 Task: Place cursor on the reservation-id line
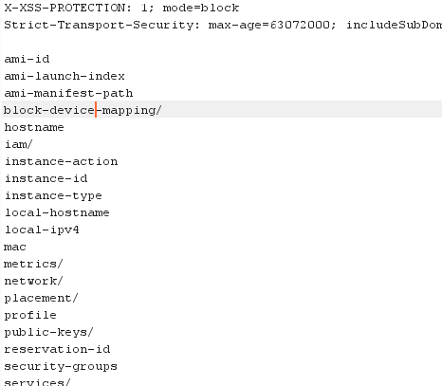[57, 349]
